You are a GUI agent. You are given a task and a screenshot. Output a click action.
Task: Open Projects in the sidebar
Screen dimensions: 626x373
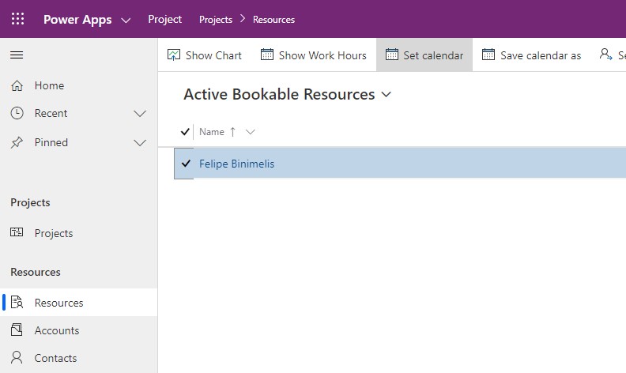[79, 233]
